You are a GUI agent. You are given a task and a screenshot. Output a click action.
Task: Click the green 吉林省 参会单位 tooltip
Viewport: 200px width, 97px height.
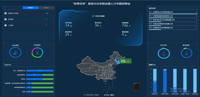click(x=126, y=61)
